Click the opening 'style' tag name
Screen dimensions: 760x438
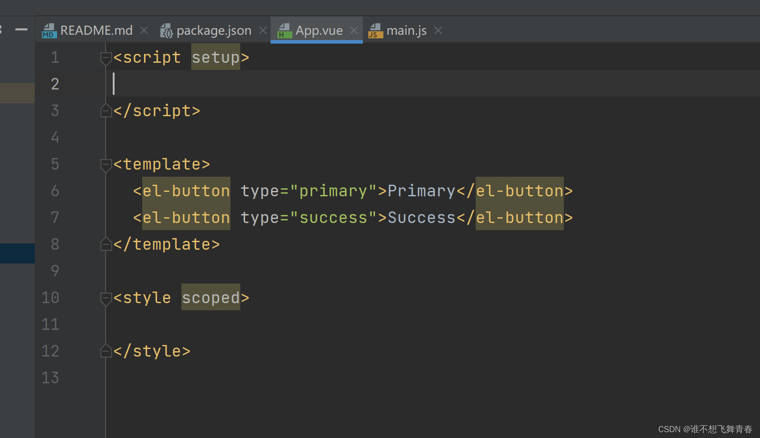click(147, 297)
